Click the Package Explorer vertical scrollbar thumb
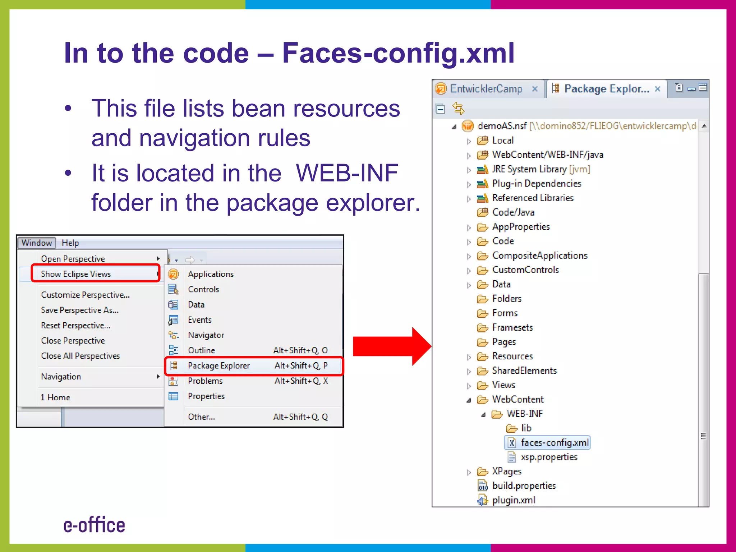This screenshot has width=736, height=552. tap(704, 390)
